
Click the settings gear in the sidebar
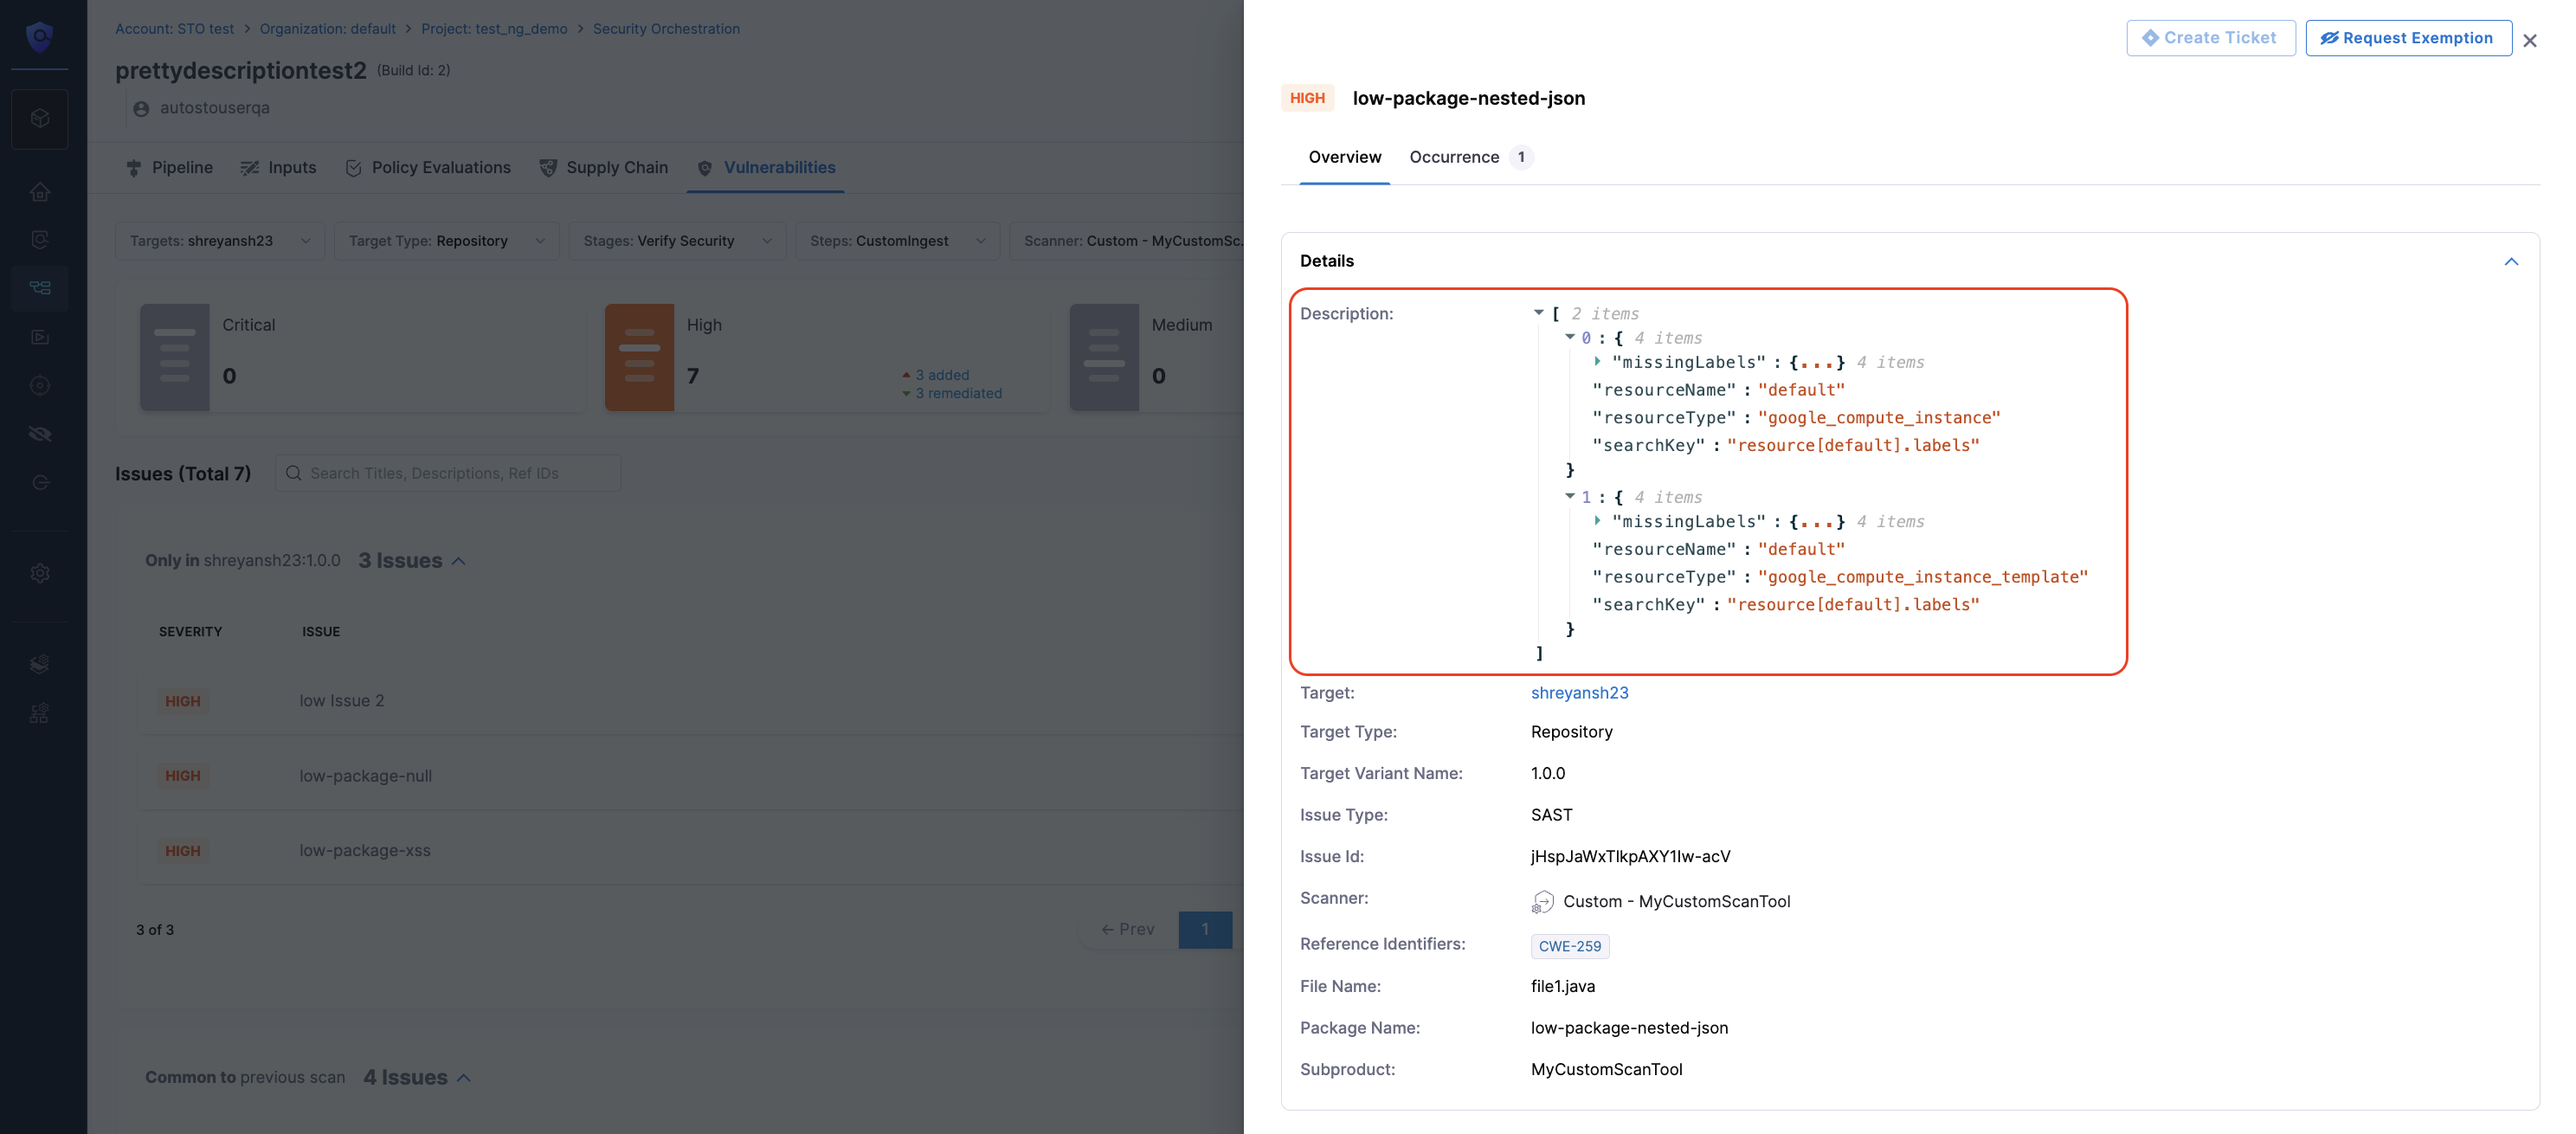pos(39,573)
